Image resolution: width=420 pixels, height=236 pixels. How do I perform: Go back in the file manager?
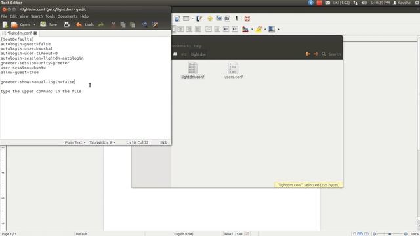(x=308, y=54)
